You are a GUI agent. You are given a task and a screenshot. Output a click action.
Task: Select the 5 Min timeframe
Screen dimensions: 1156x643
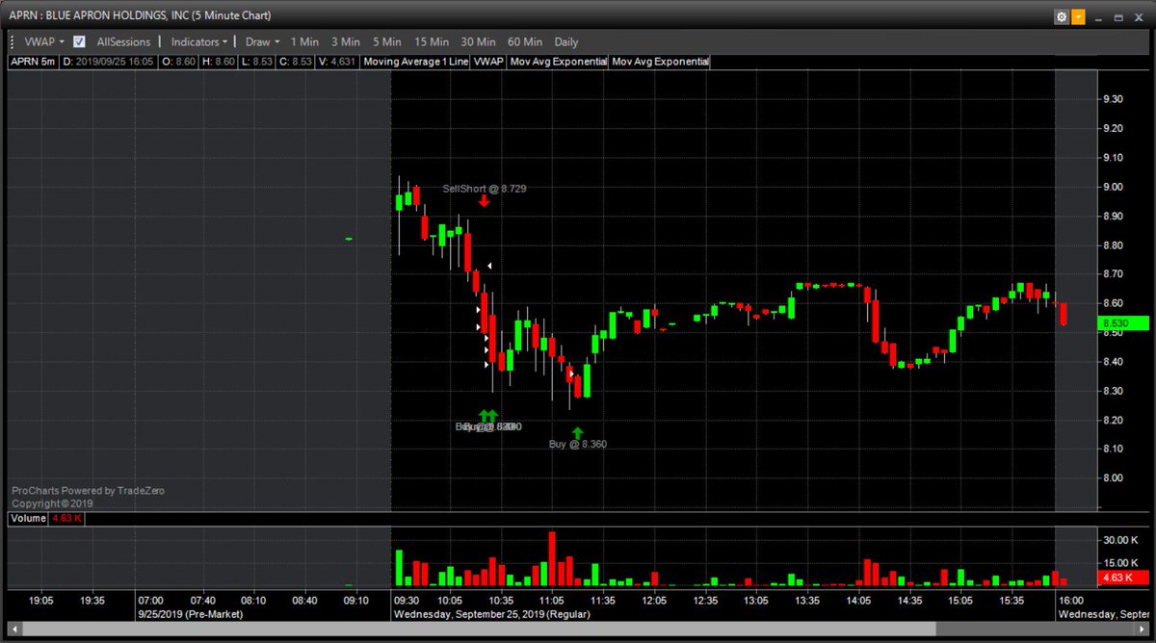(x=386, y=41)
